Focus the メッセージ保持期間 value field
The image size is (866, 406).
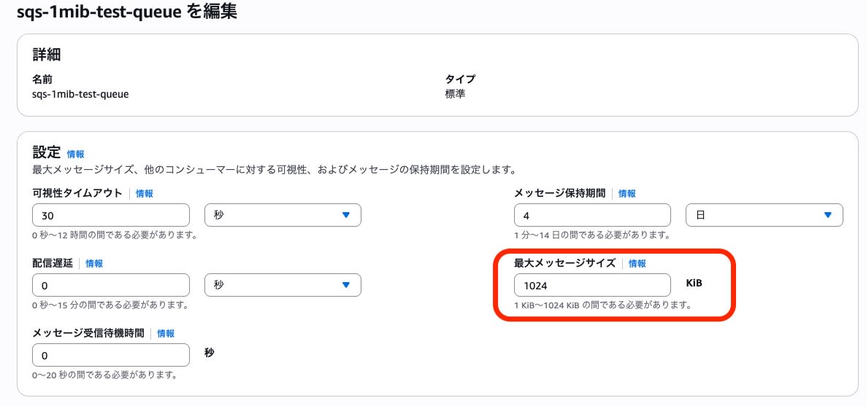[x=592, y=215]
